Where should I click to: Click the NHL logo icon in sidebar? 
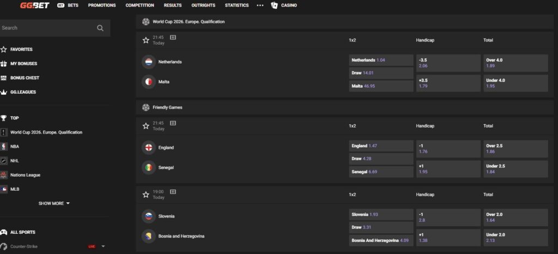4,161
